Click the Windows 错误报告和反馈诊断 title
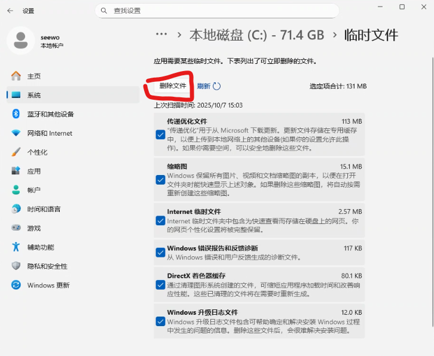Image resolution: width=434 pixels, height=356 pixels. pyautogui.click(x=213, y=248)
